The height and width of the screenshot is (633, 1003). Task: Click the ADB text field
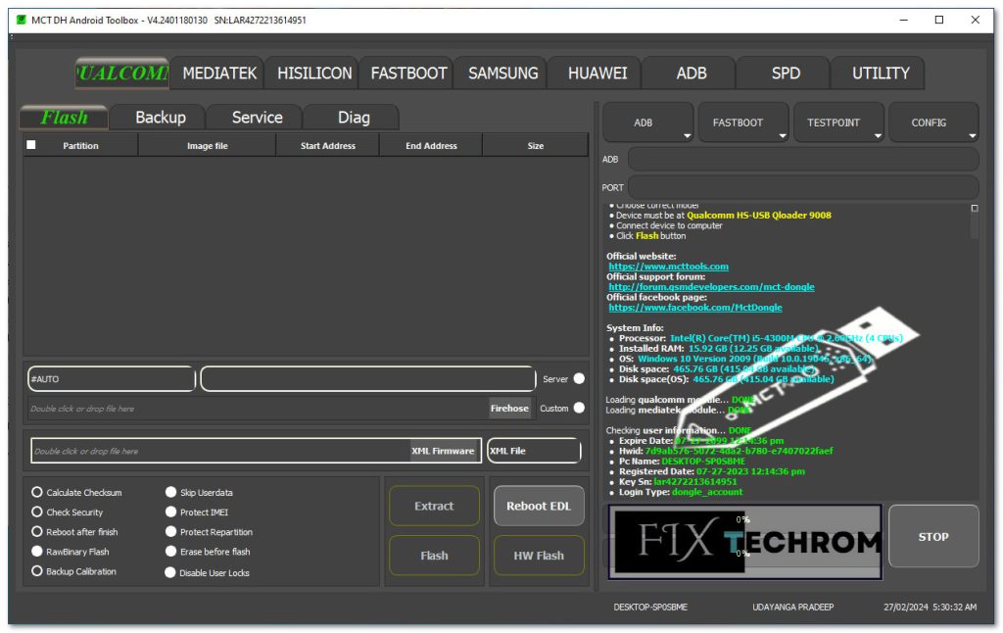[803, 160]
